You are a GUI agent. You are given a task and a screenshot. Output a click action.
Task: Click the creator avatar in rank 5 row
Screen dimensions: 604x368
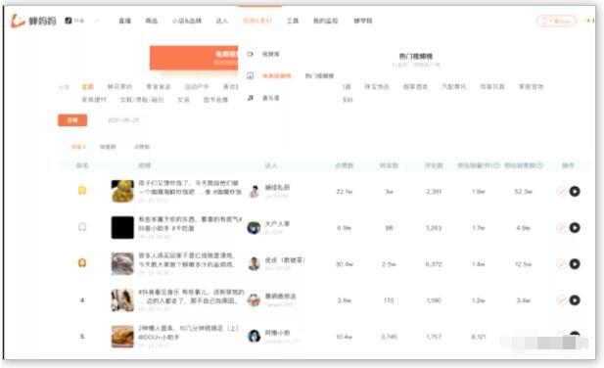(x=254, y=337)
